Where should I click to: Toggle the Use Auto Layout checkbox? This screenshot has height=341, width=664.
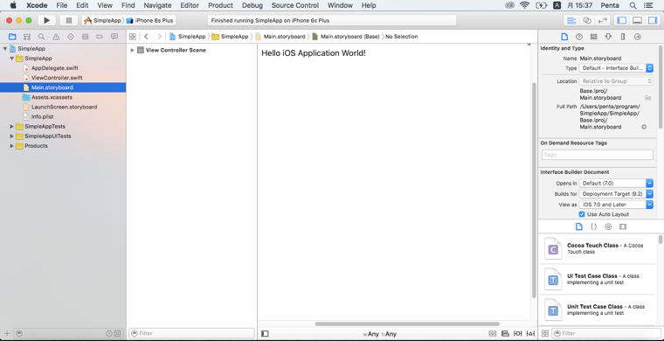click(582, 214)
